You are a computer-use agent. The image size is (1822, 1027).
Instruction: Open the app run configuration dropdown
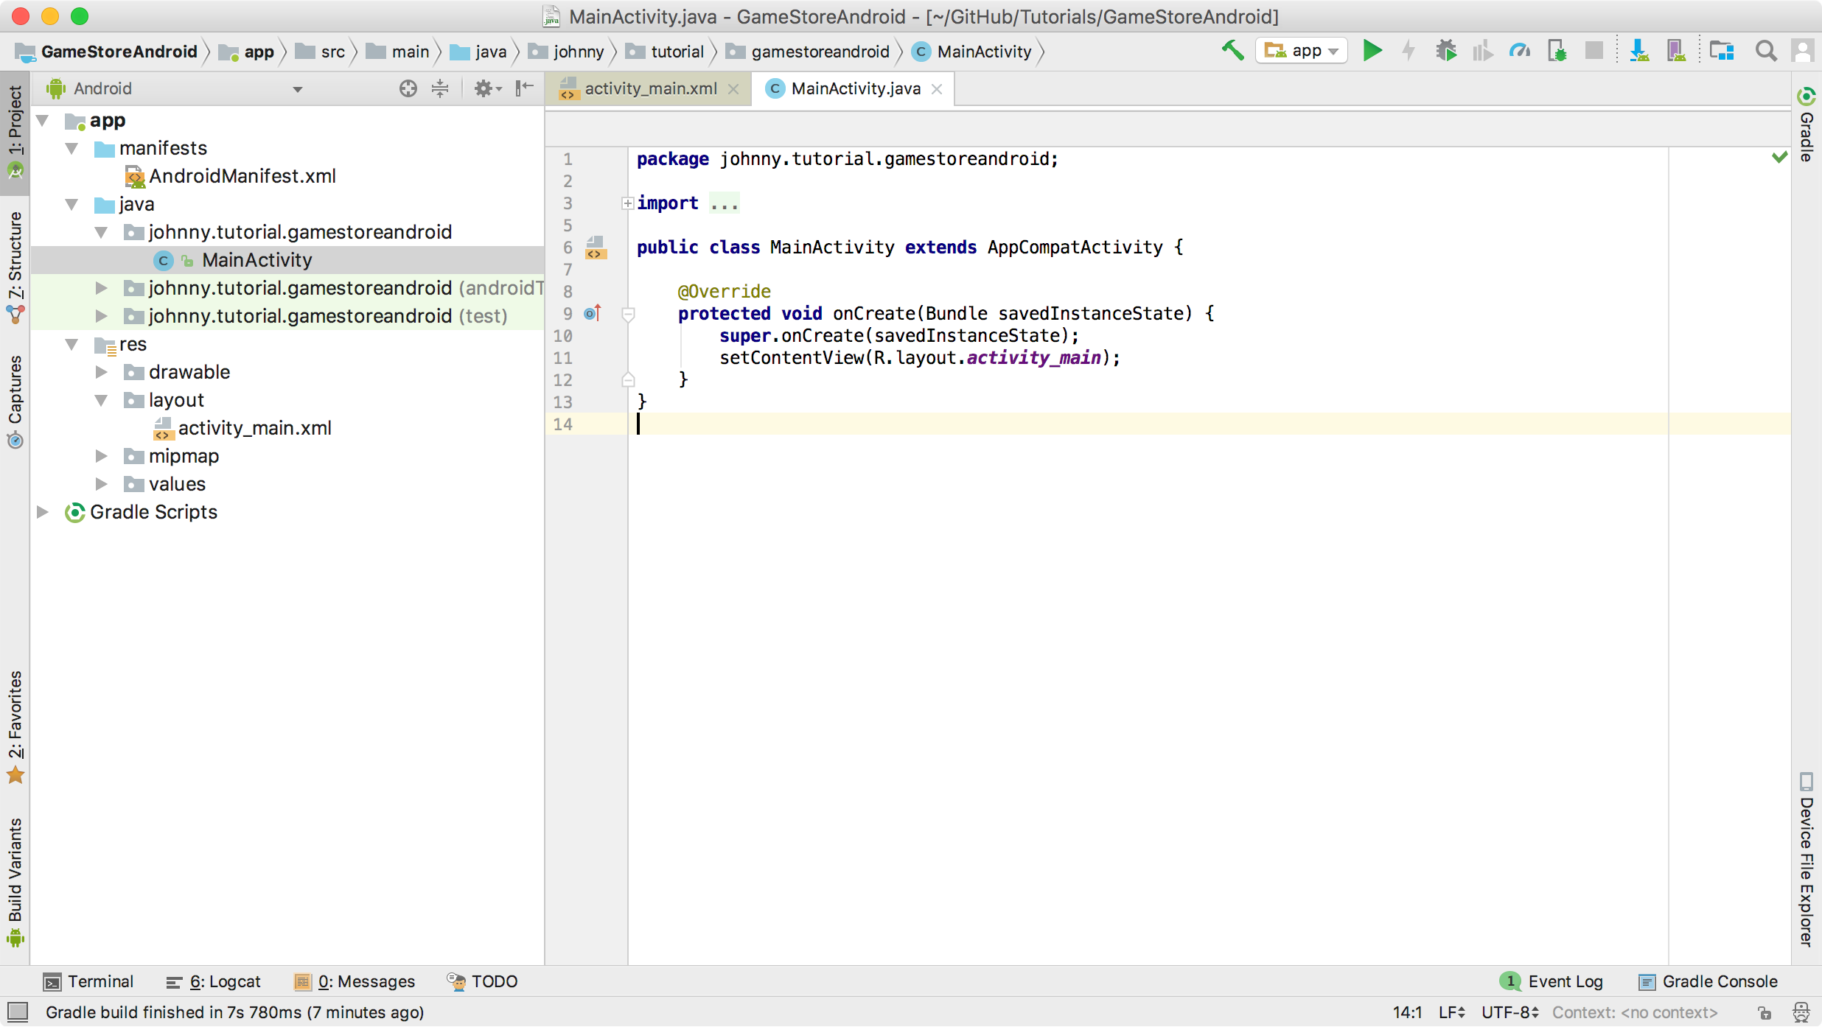[1302, 51]
